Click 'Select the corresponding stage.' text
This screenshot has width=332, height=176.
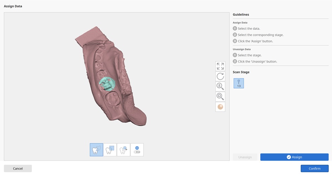pos(261,35)
